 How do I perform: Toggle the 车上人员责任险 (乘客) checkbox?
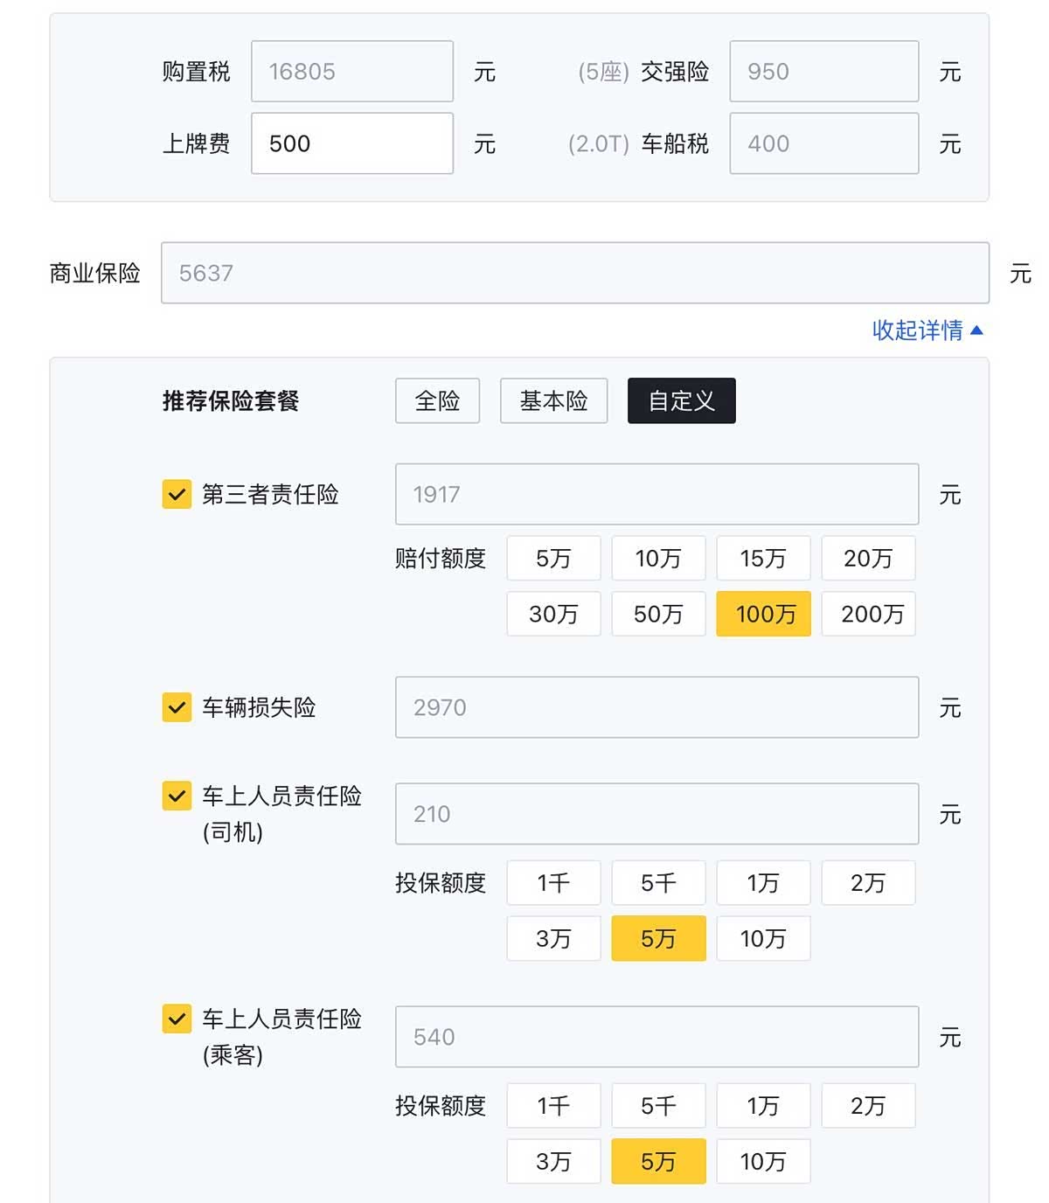(177, 1019)
